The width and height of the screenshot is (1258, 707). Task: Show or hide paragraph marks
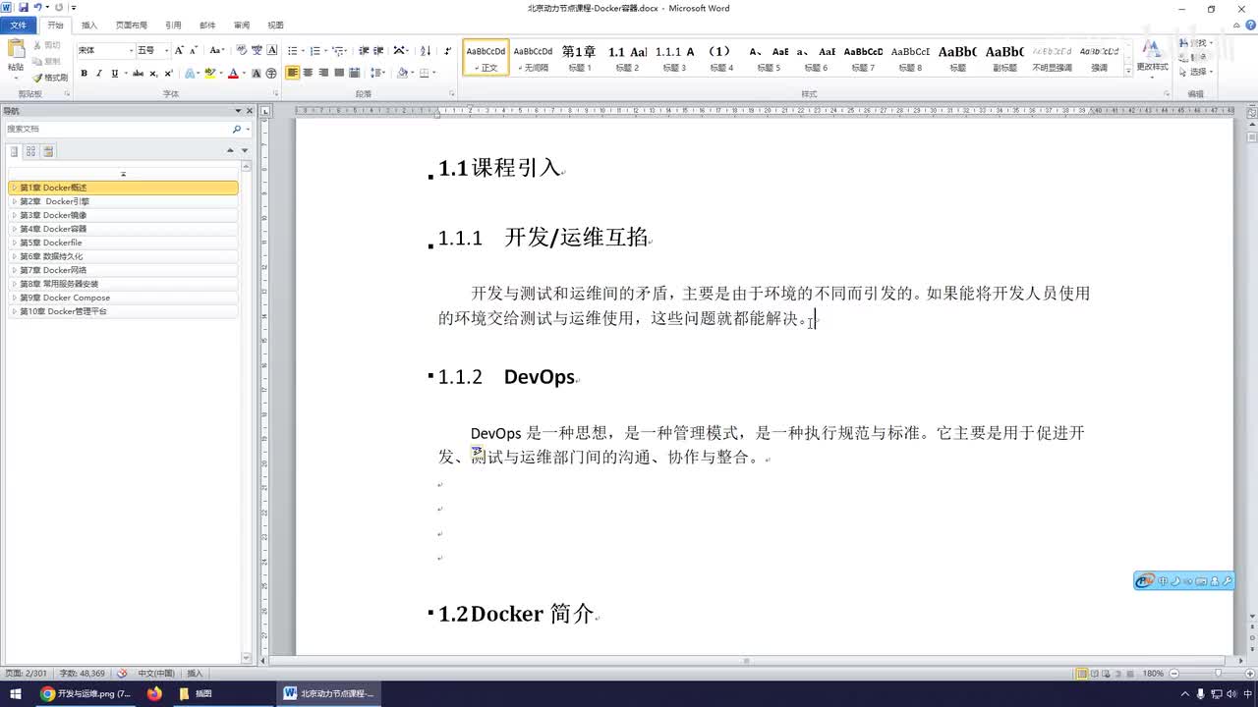pyautogui.click(x=448, y=50)
